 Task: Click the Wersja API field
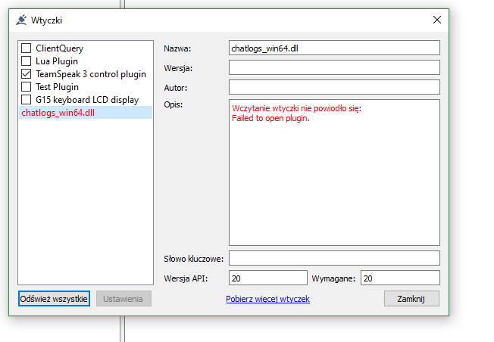(x=267, y=278)
